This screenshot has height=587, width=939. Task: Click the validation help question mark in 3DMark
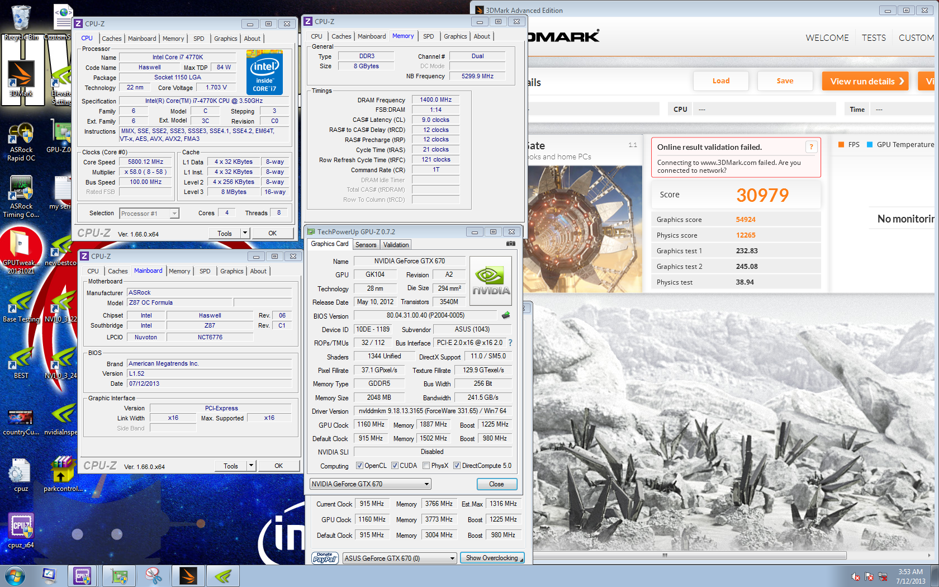(811, 147)
